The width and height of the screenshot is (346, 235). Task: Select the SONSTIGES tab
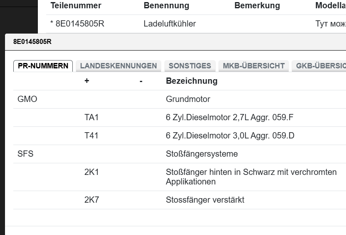point(190,66)
